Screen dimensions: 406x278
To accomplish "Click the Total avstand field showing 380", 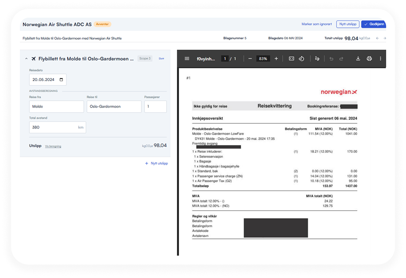I will click(57, 127).
